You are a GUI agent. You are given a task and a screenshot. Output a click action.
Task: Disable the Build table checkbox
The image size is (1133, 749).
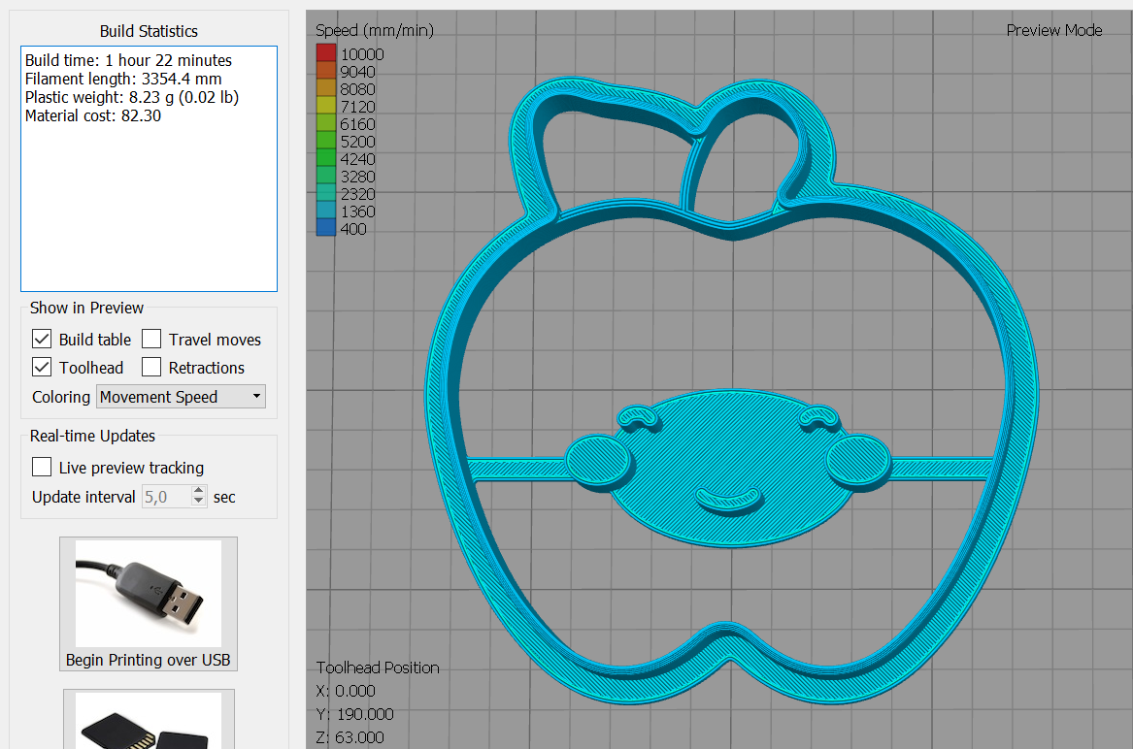pyautogui.click(x=43, y=340)
